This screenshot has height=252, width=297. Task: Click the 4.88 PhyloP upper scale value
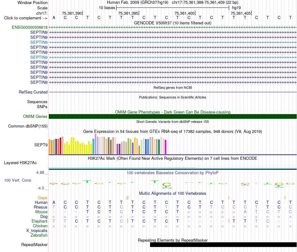(40, 173)
